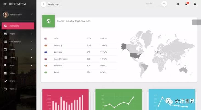201x110 pixels.
Task: Click the green globe icon card
Action: 48,21
